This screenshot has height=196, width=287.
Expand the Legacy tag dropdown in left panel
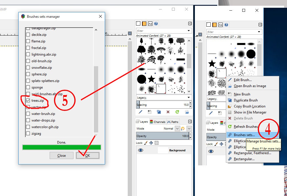[x=189, y=97]
